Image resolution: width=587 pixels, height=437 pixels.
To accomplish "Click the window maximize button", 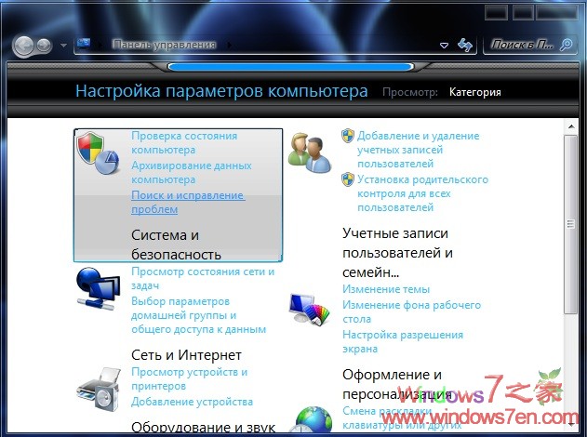I will [523, 13].
